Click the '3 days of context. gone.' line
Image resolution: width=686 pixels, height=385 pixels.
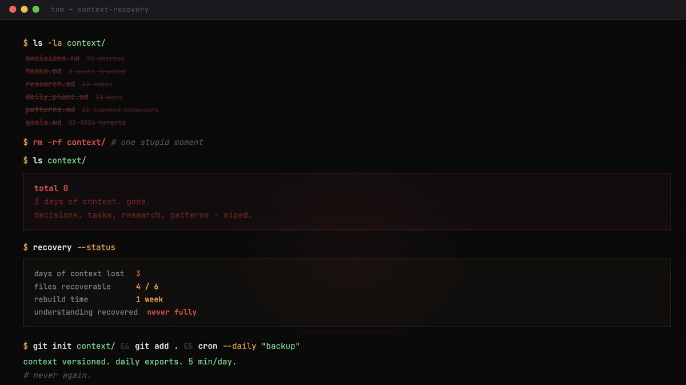92,201
